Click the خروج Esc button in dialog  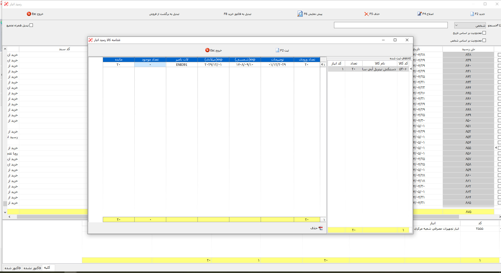tap(213, 50)
